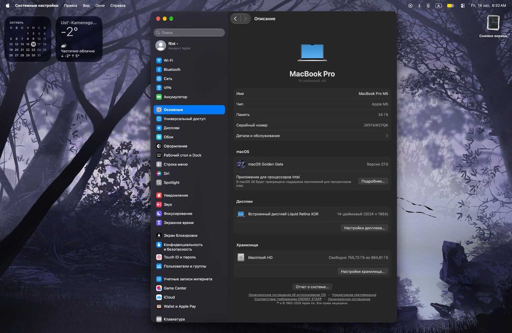Click the Имя row value MacBook Pro M5
The image size is (512, 333).
(373, 94)
